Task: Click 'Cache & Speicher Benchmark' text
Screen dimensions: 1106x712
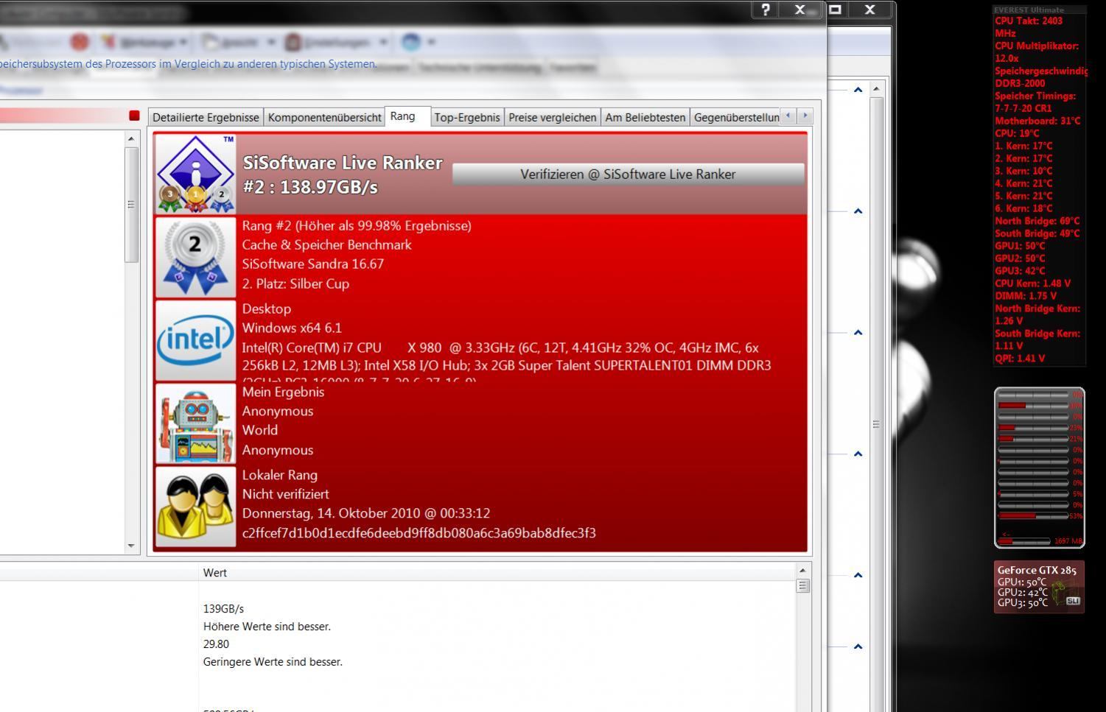Action: [326, 245]
